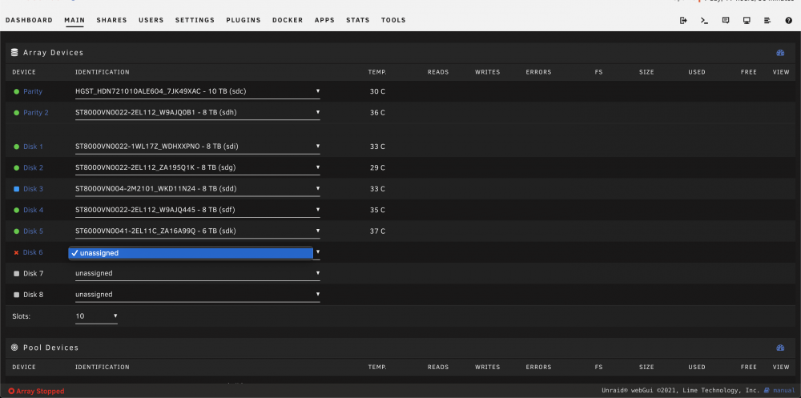Click the Array Devices disk-stack icon
Image resolution: width=801 pixels, height=398 pixels.
[x=14, y=52]
